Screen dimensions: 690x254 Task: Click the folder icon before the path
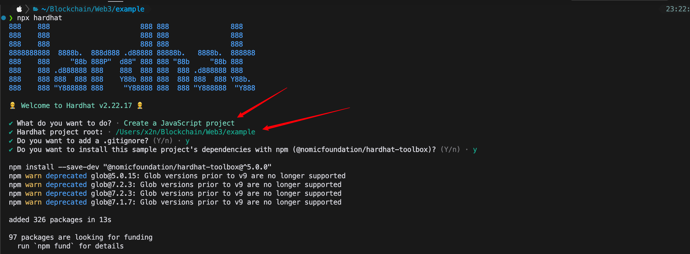[x=36, y=9]
